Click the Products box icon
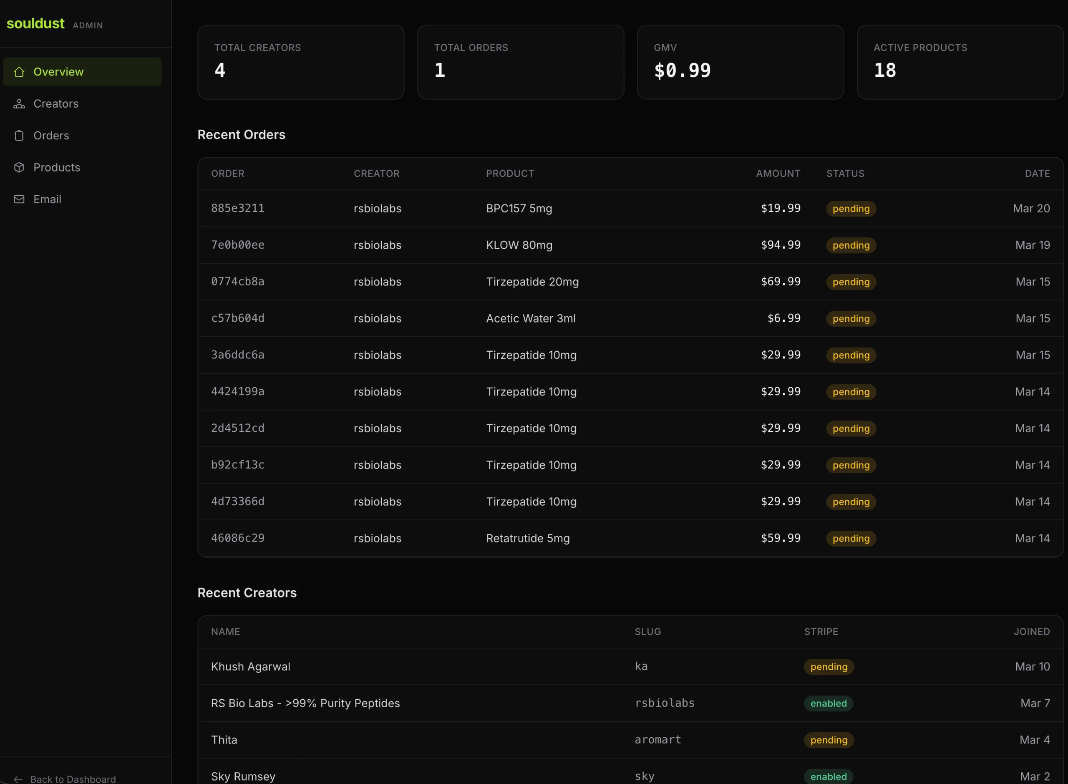The height and width of the screenshot is (784, 1068). [x=19, y=167]
